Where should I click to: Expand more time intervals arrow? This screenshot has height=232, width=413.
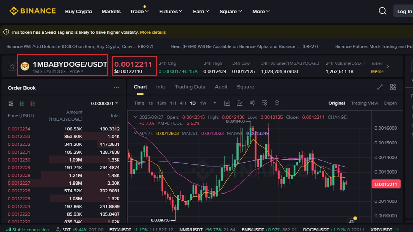pyautogui.click(x=215, y=103)
